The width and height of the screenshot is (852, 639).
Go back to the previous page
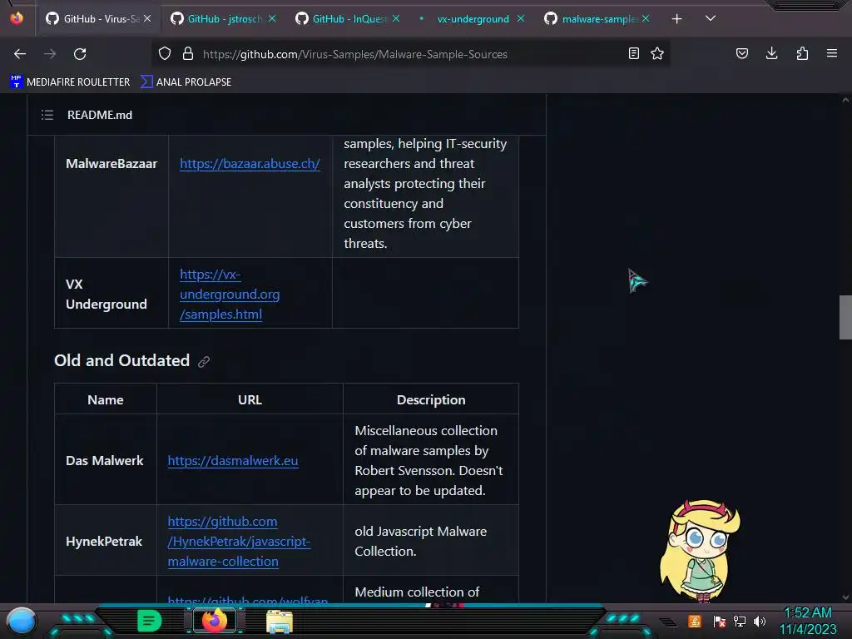(x=20, y=54)
